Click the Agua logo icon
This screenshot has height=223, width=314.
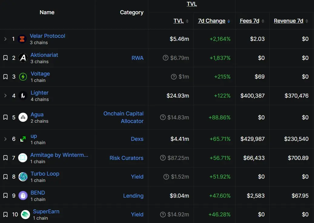coord(23,117)
